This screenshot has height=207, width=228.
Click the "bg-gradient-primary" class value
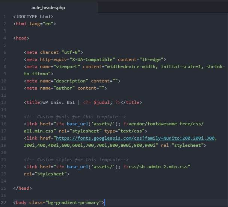[x=74, y=202]
